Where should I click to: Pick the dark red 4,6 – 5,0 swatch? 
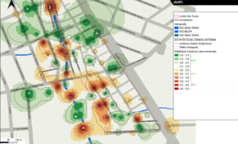click(176, 89)
